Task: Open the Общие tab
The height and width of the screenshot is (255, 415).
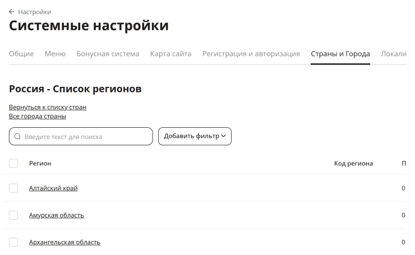Action: click(x=21, y=54)
